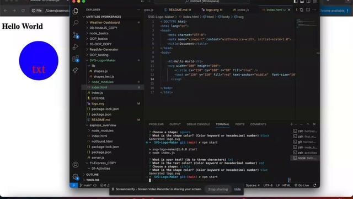353x199 pixels.
Task: Close the terminal panel
Action: click(x=314, y=124)
